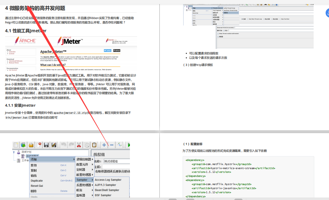
Task: Expand the 配置元件 submenu
Action: [x=84, y=164]
